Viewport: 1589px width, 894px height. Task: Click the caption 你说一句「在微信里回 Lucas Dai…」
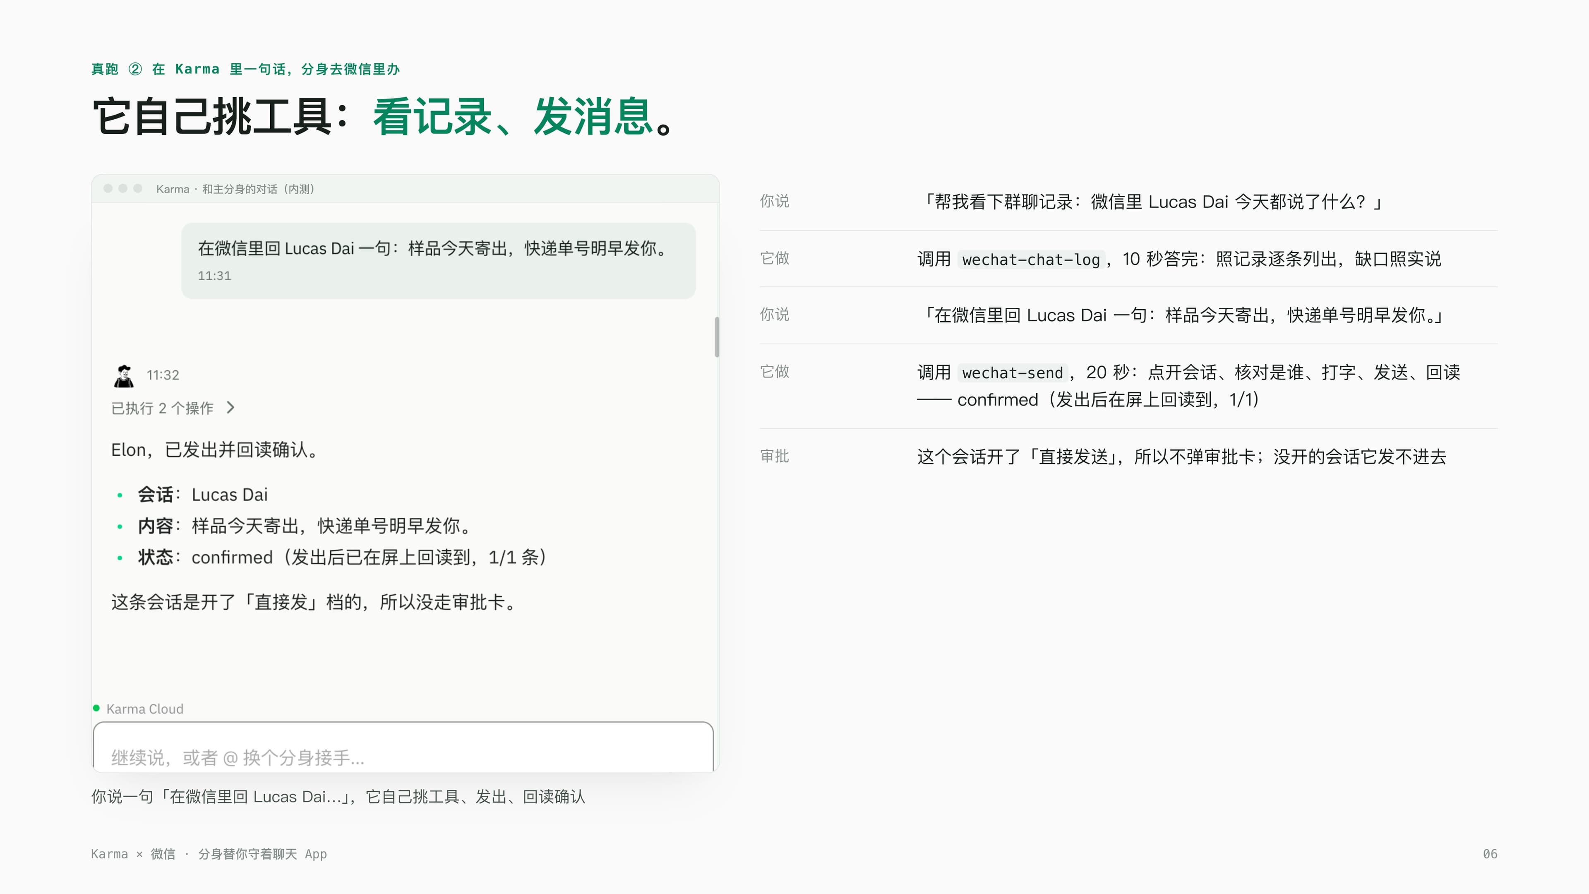tap(338, 796)
